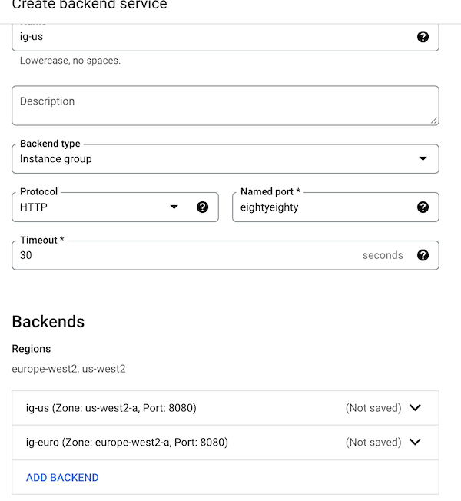This screenshot has width=461, height=501.
Task: Open help icon in Timeout field
Action: [x=423, y=255]
